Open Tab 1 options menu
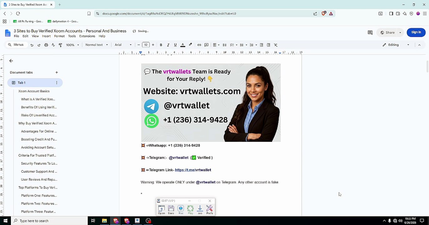Image resolution: width=429 pixels, height=225 pixels. coord(57,83)
